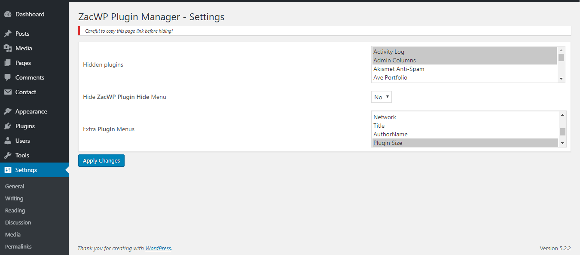
Task: Follow the WordPress footer link
Action: point(158,248)
